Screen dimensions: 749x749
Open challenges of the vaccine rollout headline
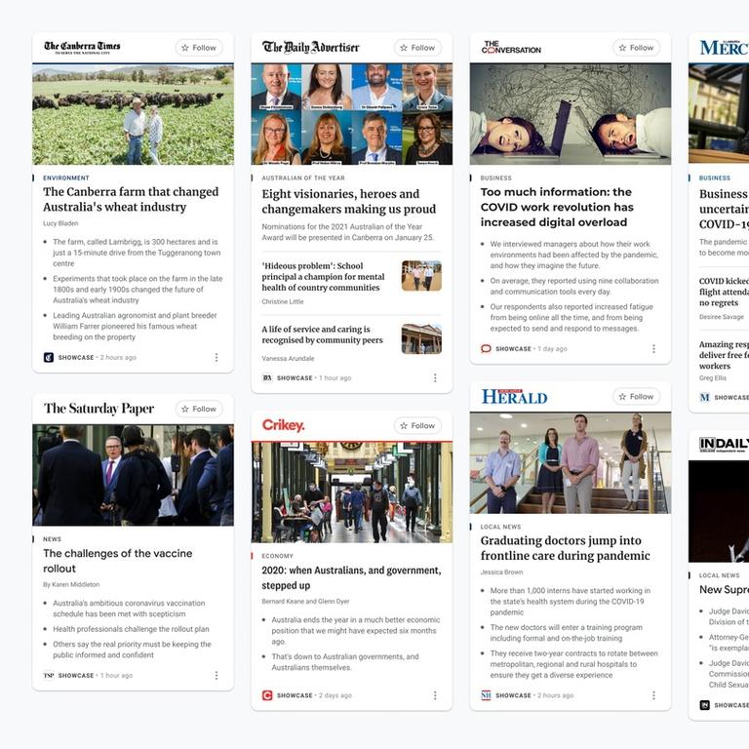click(x=117, y=561)
